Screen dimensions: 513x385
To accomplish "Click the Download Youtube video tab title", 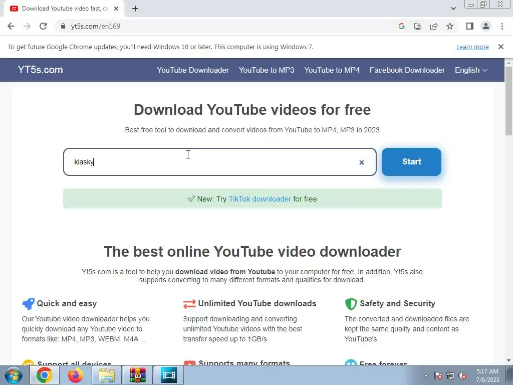I will [65, 9].
